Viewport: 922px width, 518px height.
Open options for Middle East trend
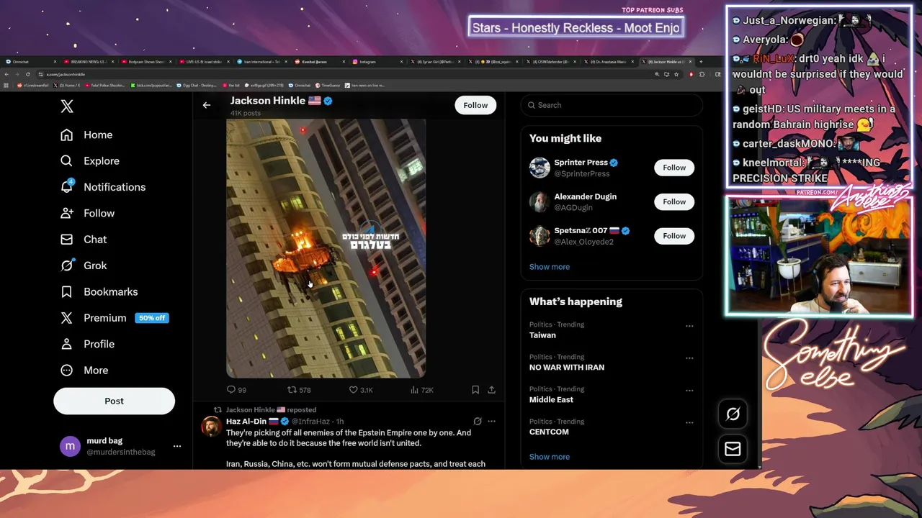point(689,391)
